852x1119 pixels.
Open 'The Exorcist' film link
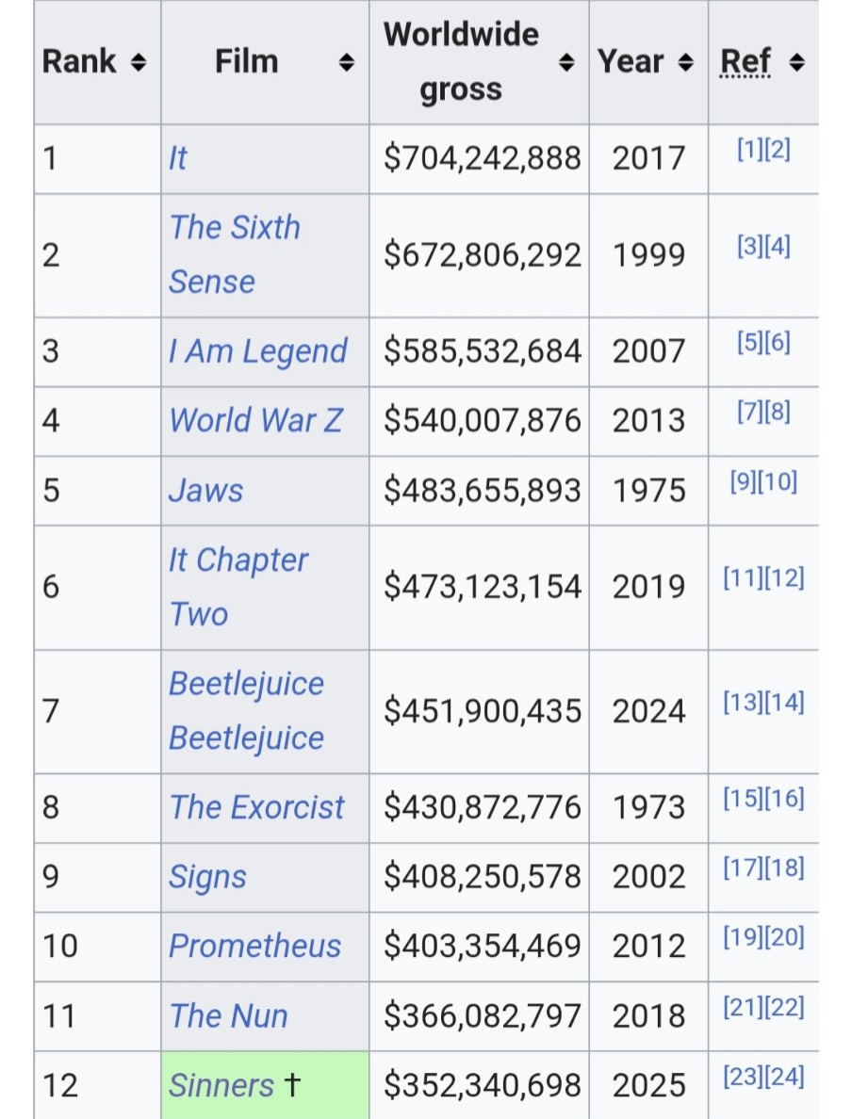click(x=256, y=807)
